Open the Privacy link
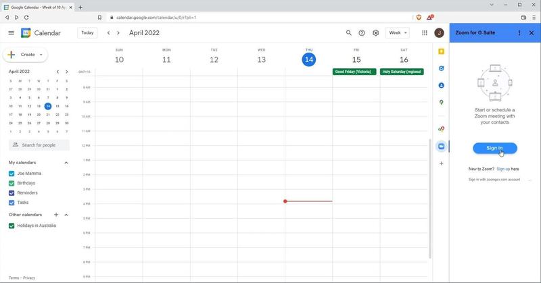 (x=29, y=278)
